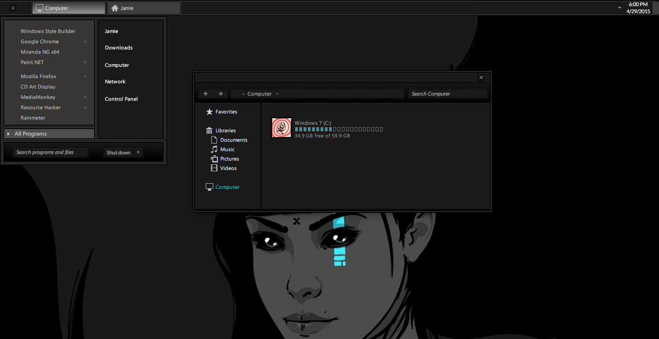
Task: Launch Rainmeter
Action: 33,118
